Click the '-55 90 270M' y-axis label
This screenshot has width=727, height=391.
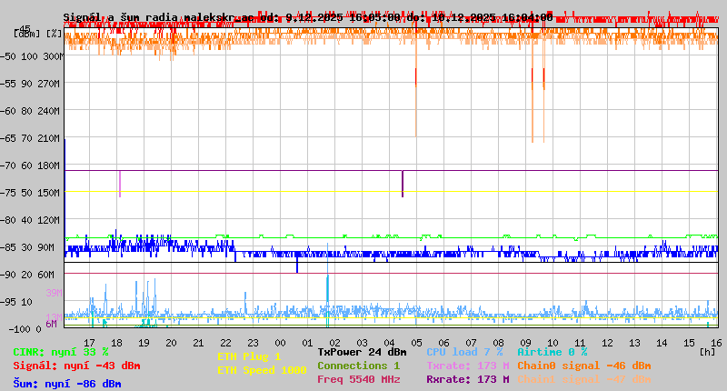point(32,84)
